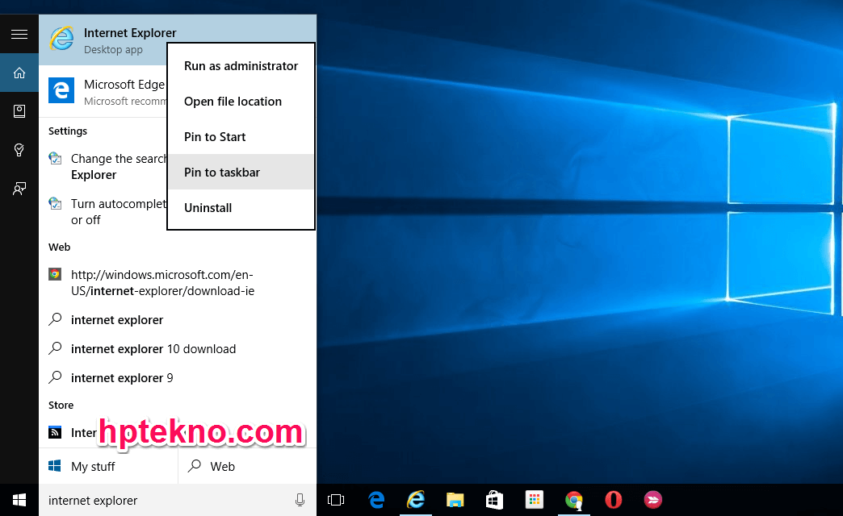843x516 pixels.
Task: Click the Internet Explorer result icon
Action: click(x=62, y=40)
